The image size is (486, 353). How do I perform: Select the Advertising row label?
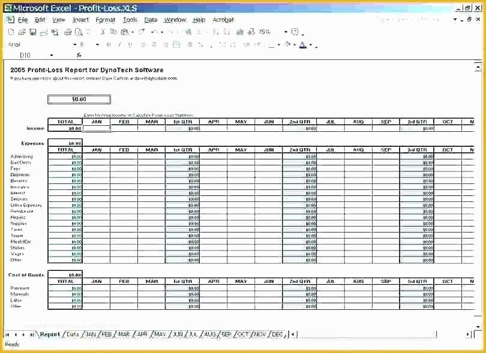click(22, 156)
